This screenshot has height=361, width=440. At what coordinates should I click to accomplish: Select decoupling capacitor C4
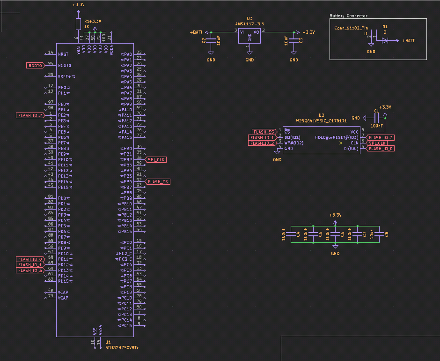tap(291, 234)
